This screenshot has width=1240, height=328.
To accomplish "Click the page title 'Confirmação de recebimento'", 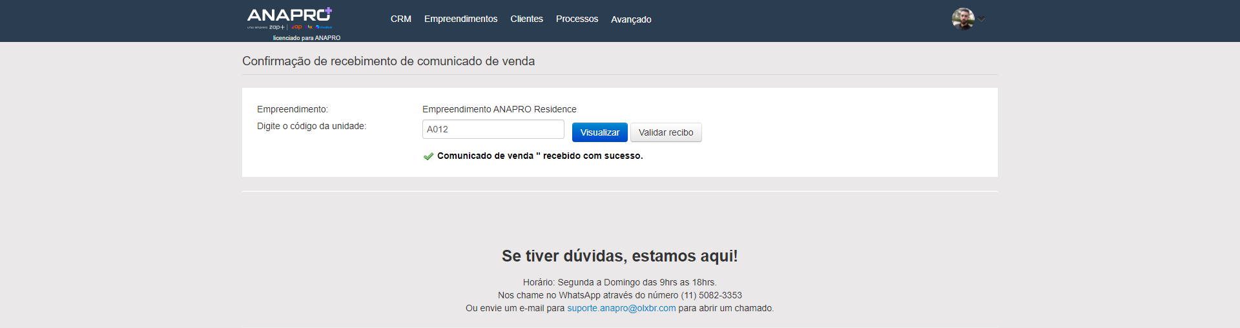I will pyautogui.click(x=388, y=61).
